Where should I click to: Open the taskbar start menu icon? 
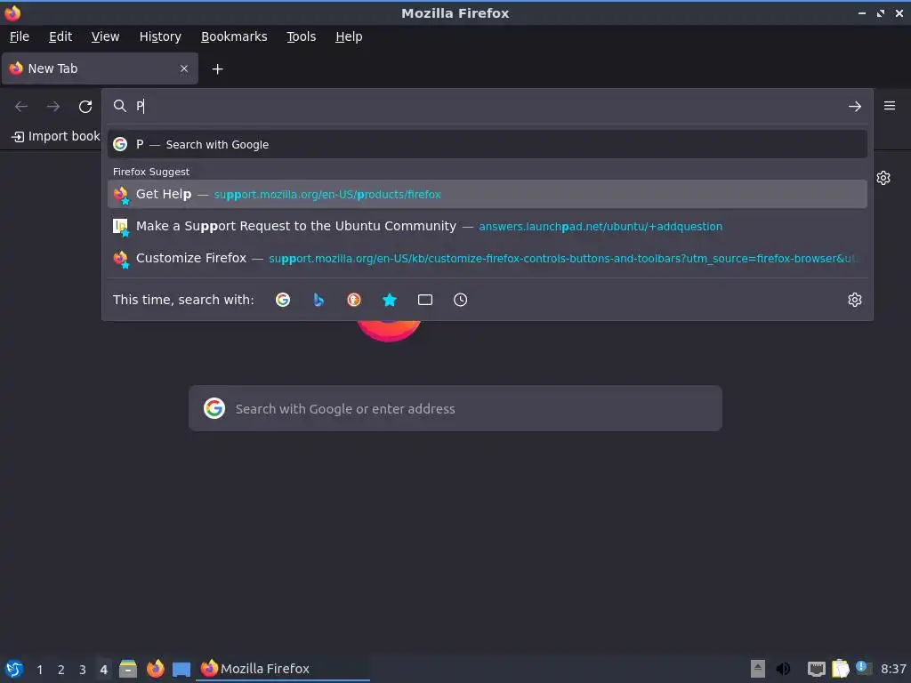14,669
